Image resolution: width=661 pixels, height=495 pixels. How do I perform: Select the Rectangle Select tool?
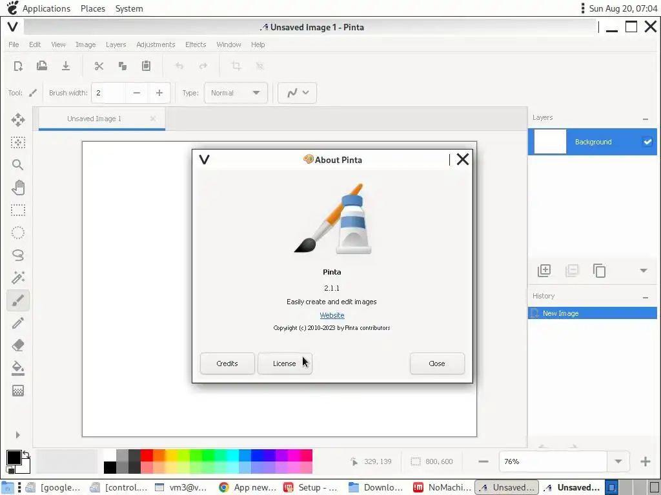pos(18,210)
